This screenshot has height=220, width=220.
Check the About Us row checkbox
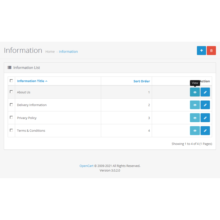11,92
